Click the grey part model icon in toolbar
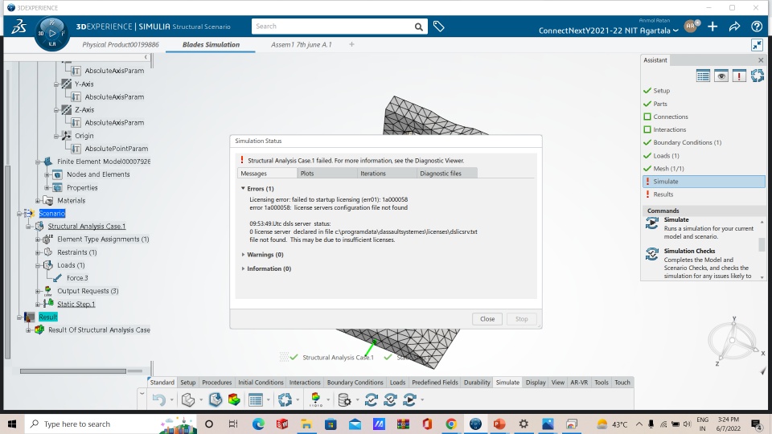 click(x=187, y=399)
